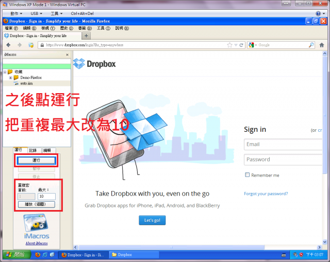Click the vertical scrollbar down arrow
This screenshot has width=330, height=262.
tap(324, 242)
